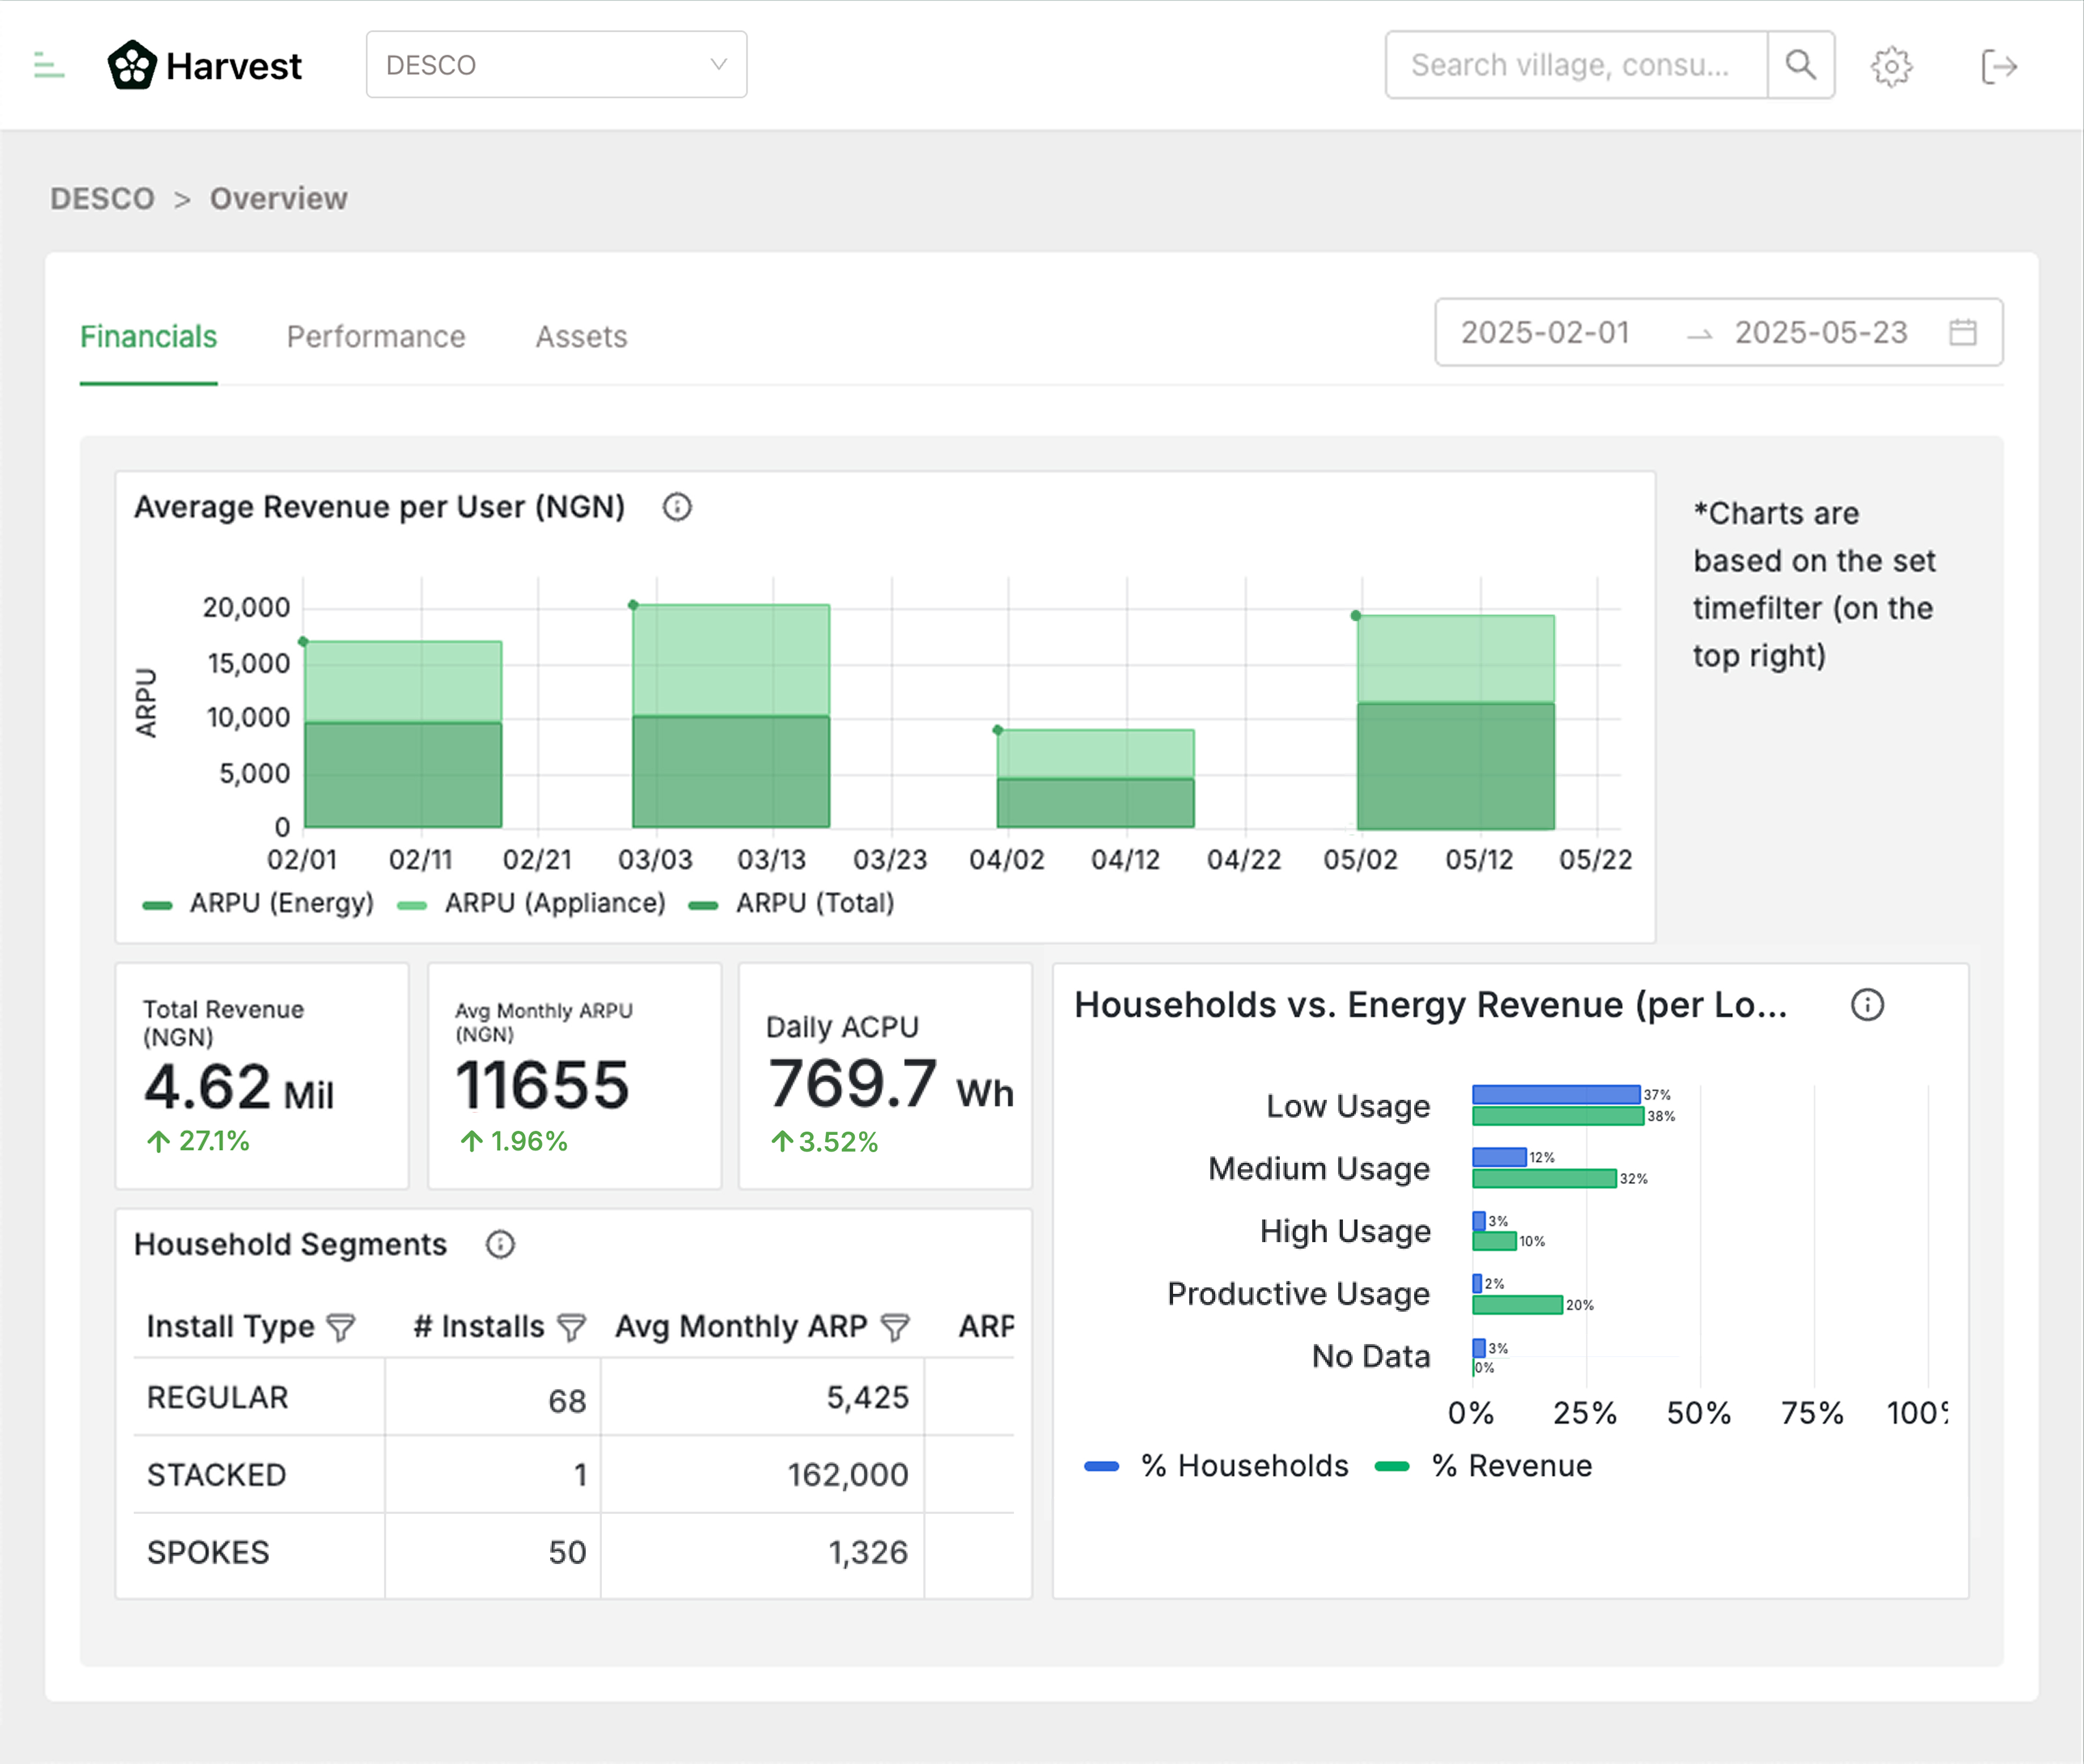Click the Harvest flower logo
This screenshot has width=2084, height=1764.
click(132, 66)
